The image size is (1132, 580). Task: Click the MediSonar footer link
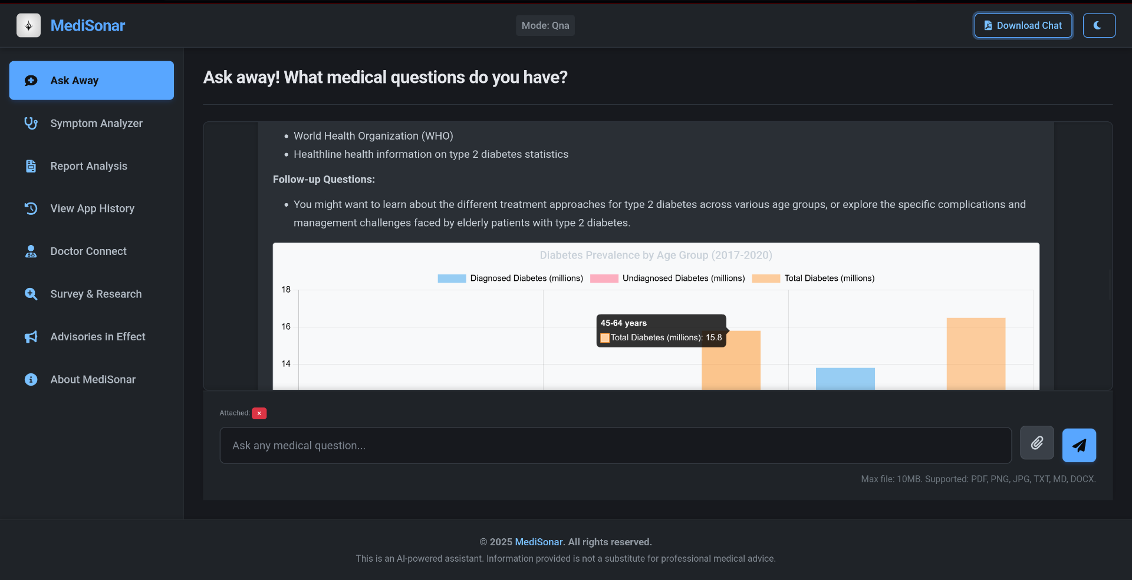(539, 542)
